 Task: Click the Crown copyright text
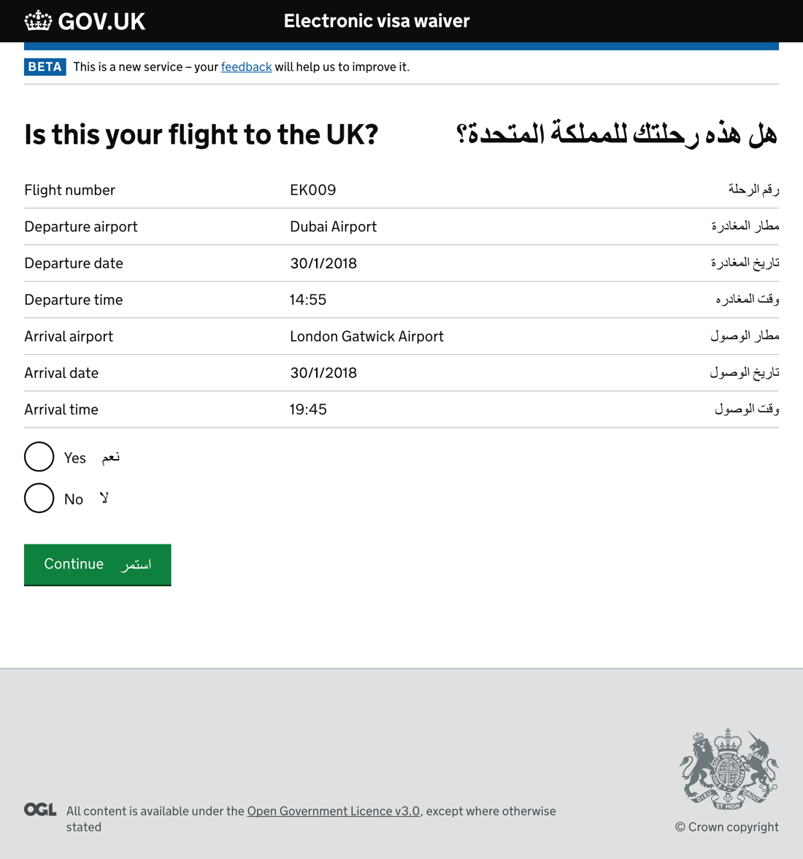pyautogui.click(x=726, y=827)
